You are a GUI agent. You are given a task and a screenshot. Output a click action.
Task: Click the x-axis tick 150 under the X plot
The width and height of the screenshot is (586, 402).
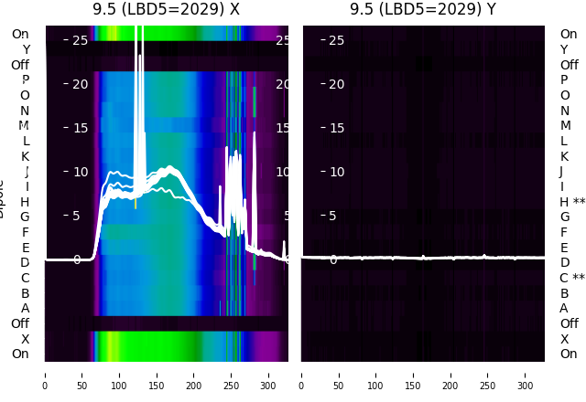tap(157, 386)
